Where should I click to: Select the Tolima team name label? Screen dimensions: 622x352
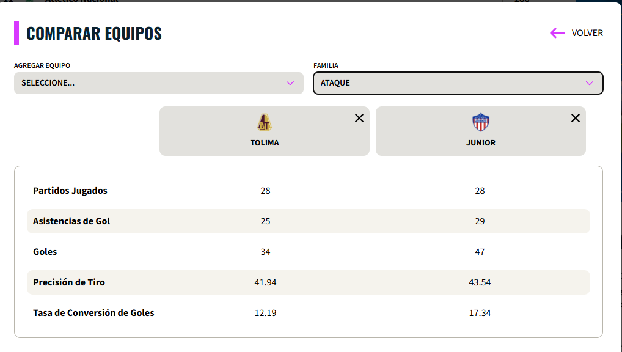click(x=265, y=143)
